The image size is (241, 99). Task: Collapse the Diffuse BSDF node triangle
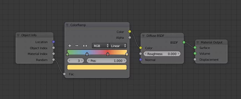tap(143, 36)
